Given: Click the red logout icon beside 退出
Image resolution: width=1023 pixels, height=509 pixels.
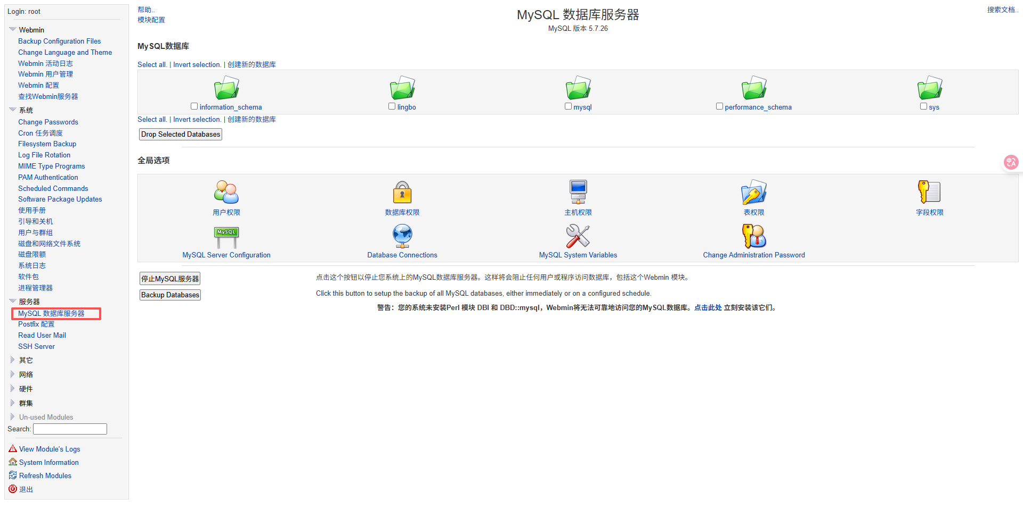Looking at the screenshot, I should 13,488.
